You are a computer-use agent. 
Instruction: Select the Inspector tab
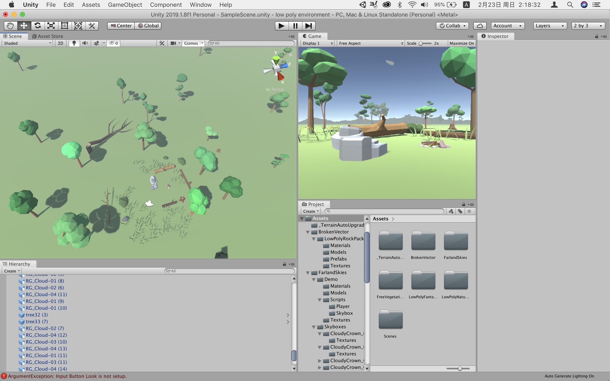495,36
